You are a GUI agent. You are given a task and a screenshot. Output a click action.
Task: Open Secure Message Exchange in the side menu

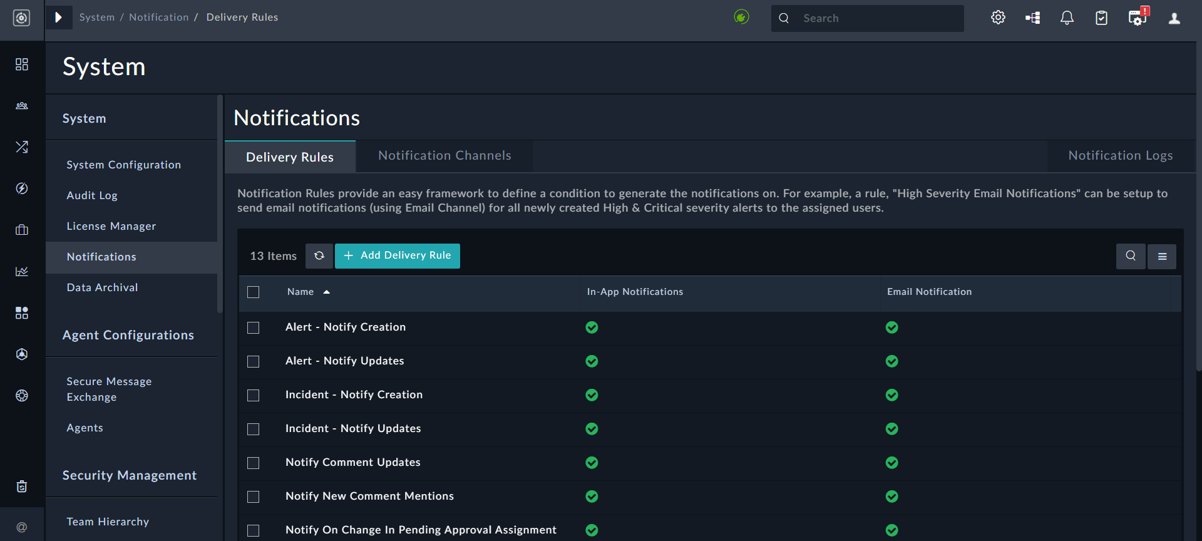click(x=110, y=389)
